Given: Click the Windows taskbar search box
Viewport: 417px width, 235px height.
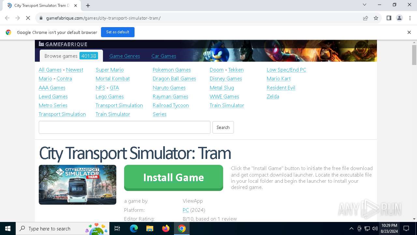Looking at the screenshot, I should (63, 228).
